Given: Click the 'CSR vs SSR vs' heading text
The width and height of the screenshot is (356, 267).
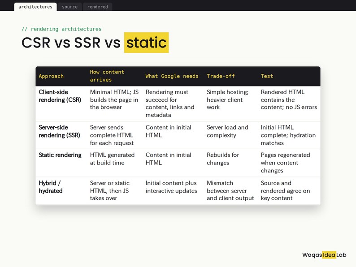Looking at the screenshot, I should click(71, 43).
